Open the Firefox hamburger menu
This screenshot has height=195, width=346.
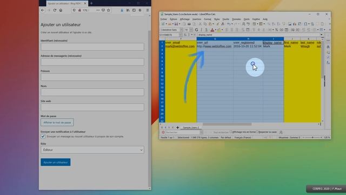(x=148, y=10)
